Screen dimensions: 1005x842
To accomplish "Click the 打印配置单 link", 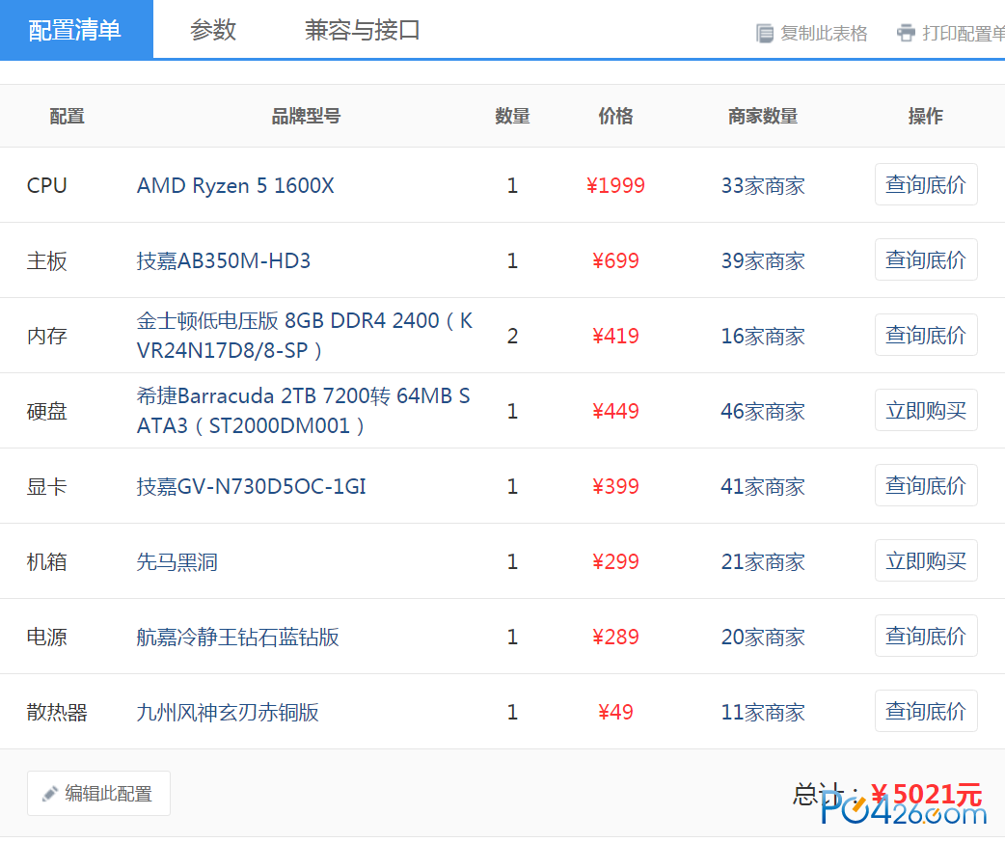I will point(964,33).
